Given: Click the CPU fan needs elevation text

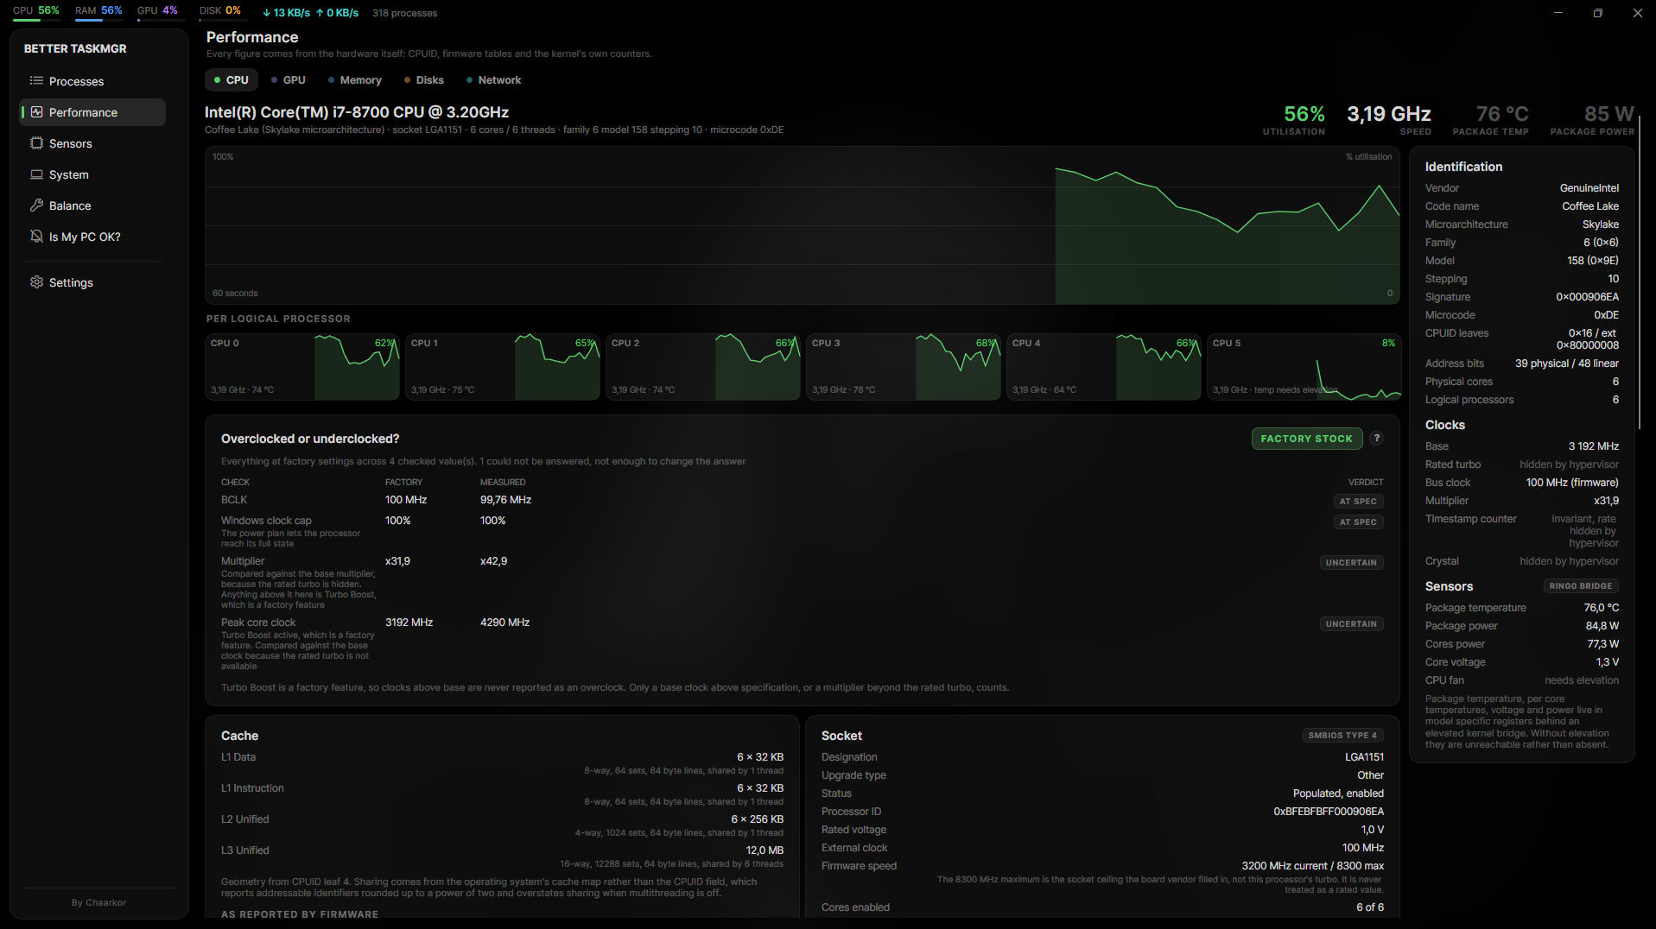Looking at the screenshot, I should pos(1581,680).
